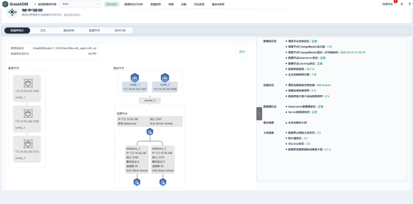Open the user account menu
The height and width of the screenshot is (204, 413).
[410, 4]
